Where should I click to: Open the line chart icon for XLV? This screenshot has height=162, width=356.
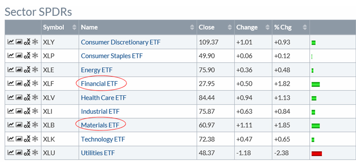(x=11, y=98)
